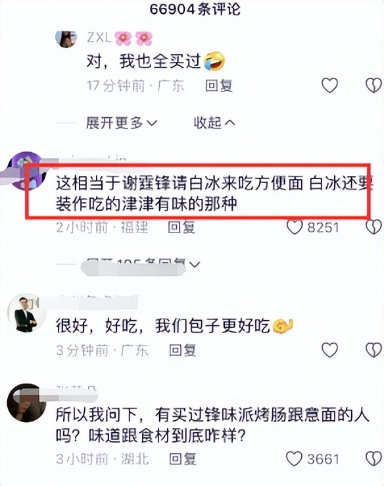Dislike the 包子更好吃 comment

[x=373, y=350]
